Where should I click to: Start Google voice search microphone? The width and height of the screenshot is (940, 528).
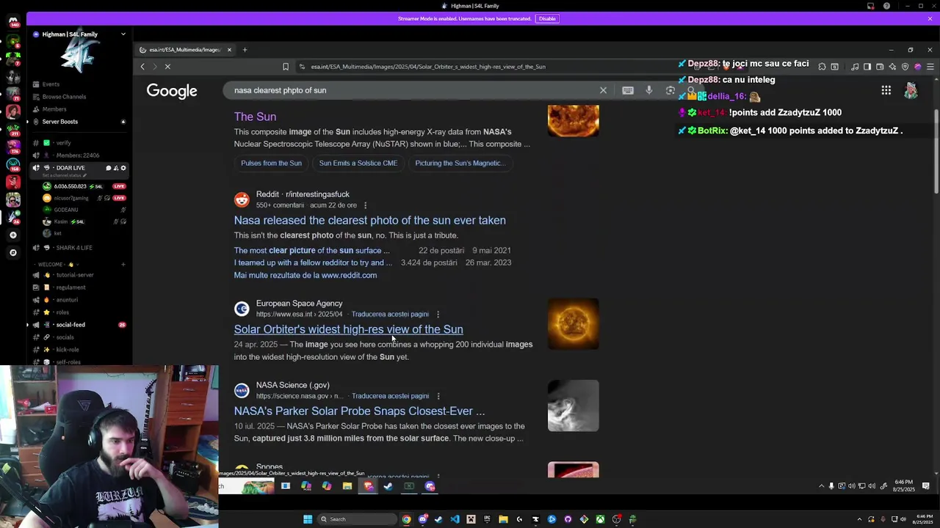[x=649, y=90]
